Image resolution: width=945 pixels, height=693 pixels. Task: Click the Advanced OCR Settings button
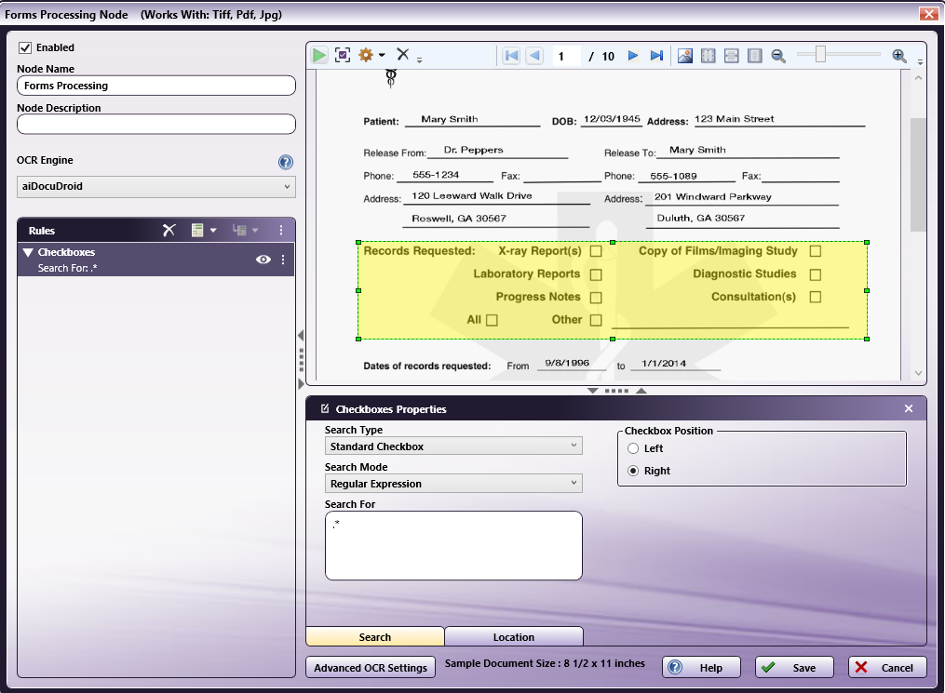pyautogui.click(x=371, y=667)
